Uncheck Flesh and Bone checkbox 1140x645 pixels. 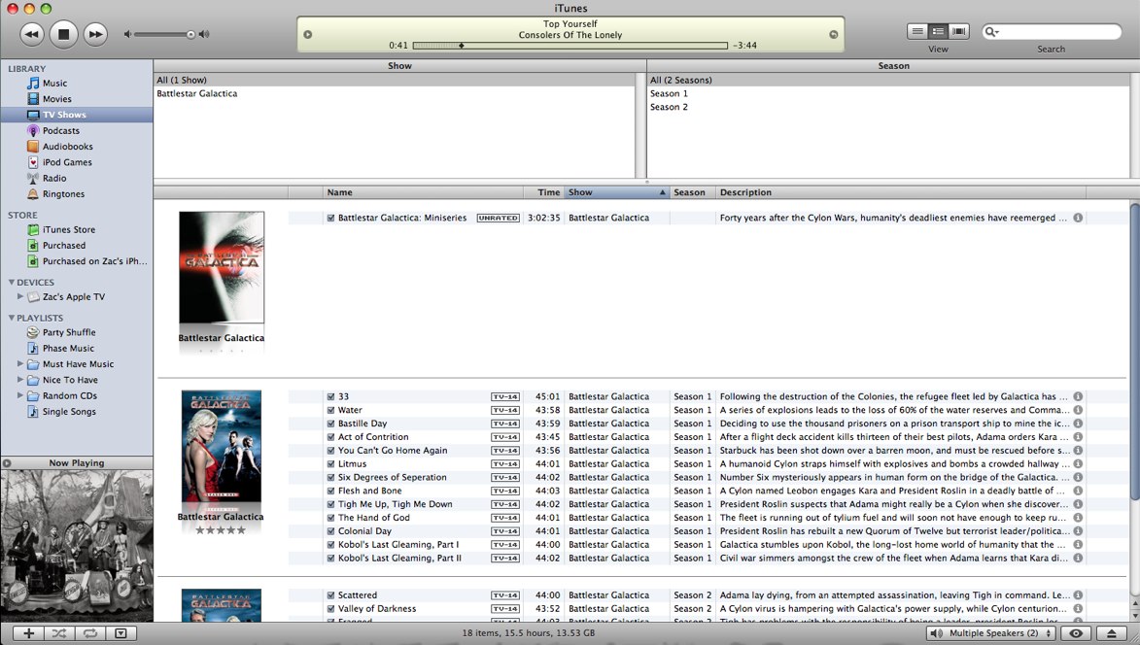pos(330,491)
